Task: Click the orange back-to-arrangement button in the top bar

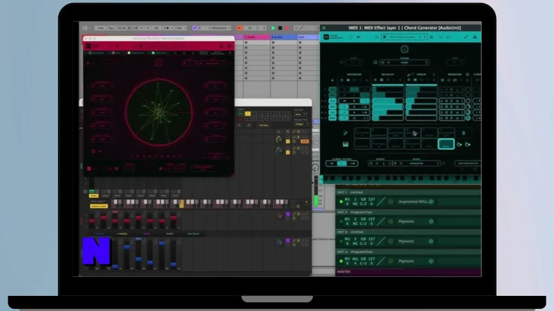Action: [239, 28]
